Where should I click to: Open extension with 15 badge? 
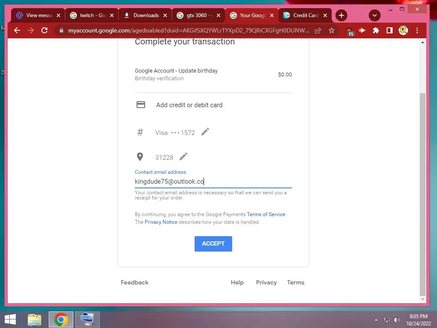point(350,31)
